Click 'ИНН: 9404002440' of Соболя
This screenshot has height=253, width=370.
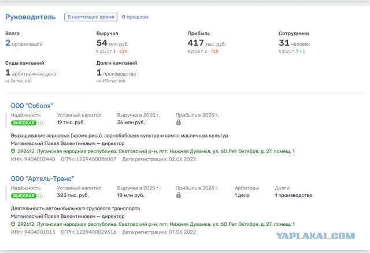click(x=33, y=159)
